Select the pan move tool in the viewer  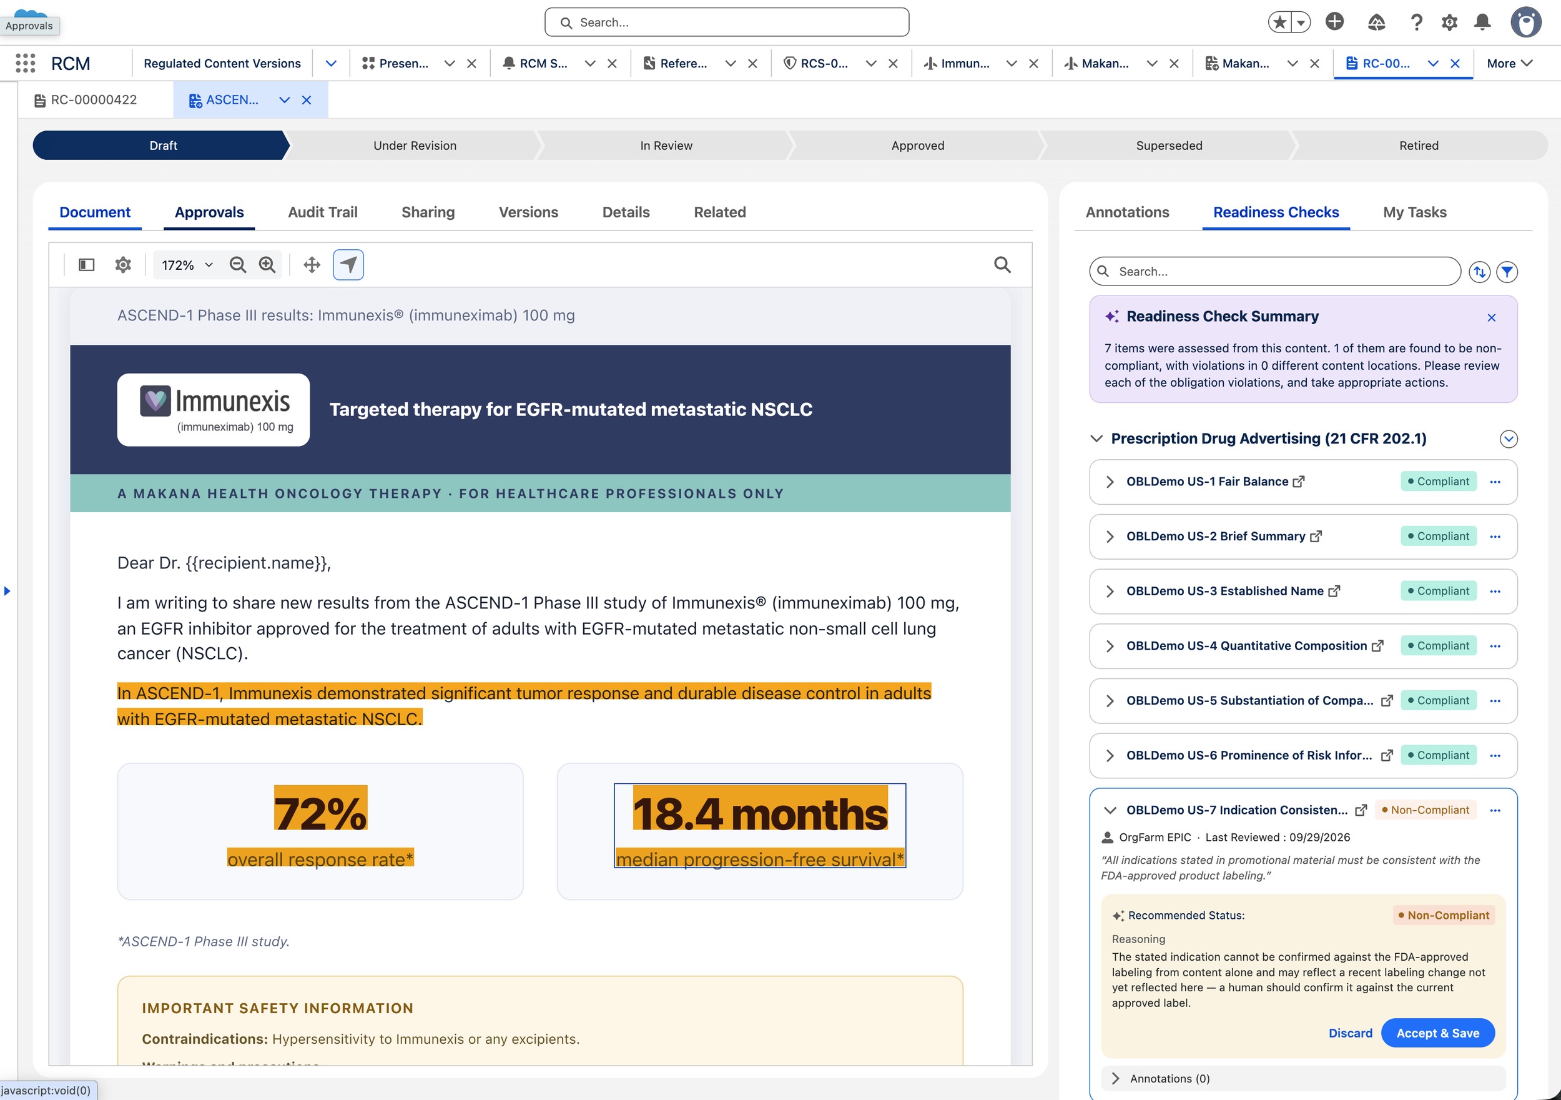(312, 265)
